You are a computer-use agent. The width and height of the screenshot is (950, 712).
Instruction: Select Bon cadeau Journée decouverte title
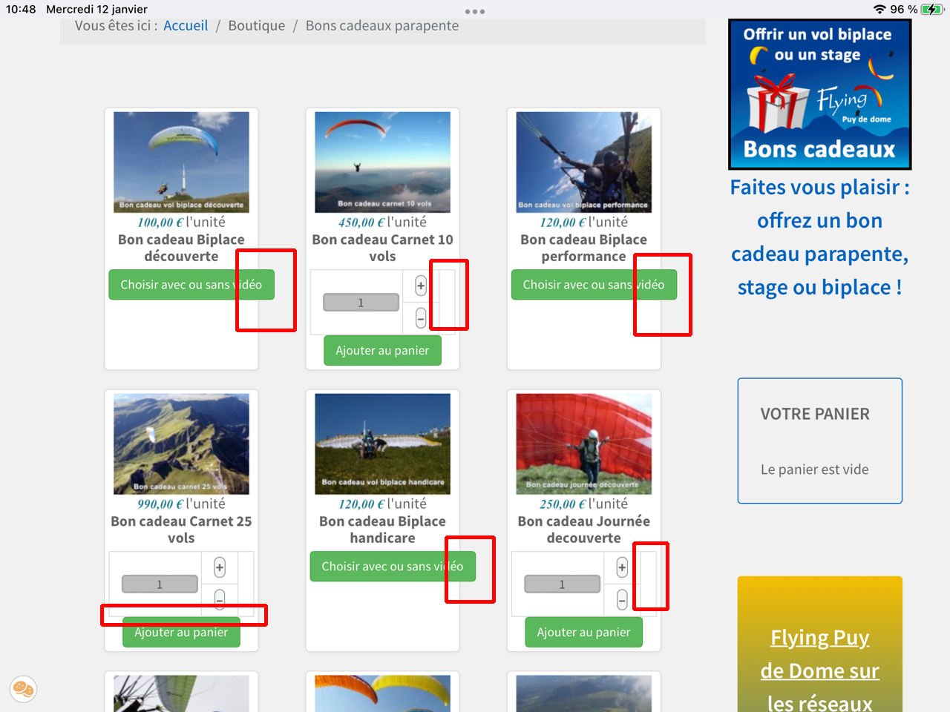tap(583, 530)
